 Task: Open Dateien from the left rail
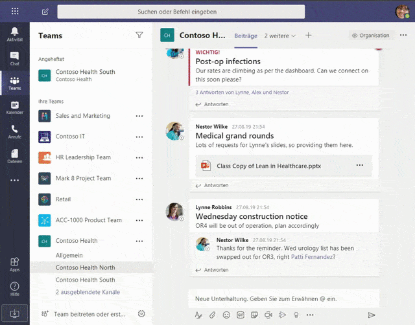[14, 156]
